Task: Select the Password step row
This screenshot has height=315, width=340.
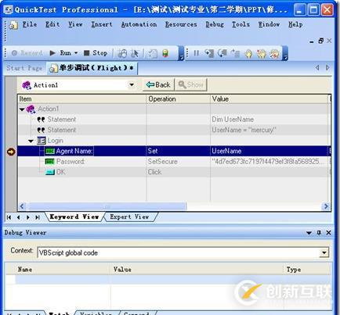Action: [x=175, y=162]
